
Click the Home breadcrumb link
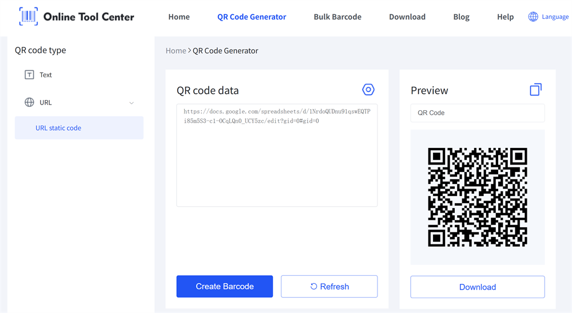tap(176, 51)
